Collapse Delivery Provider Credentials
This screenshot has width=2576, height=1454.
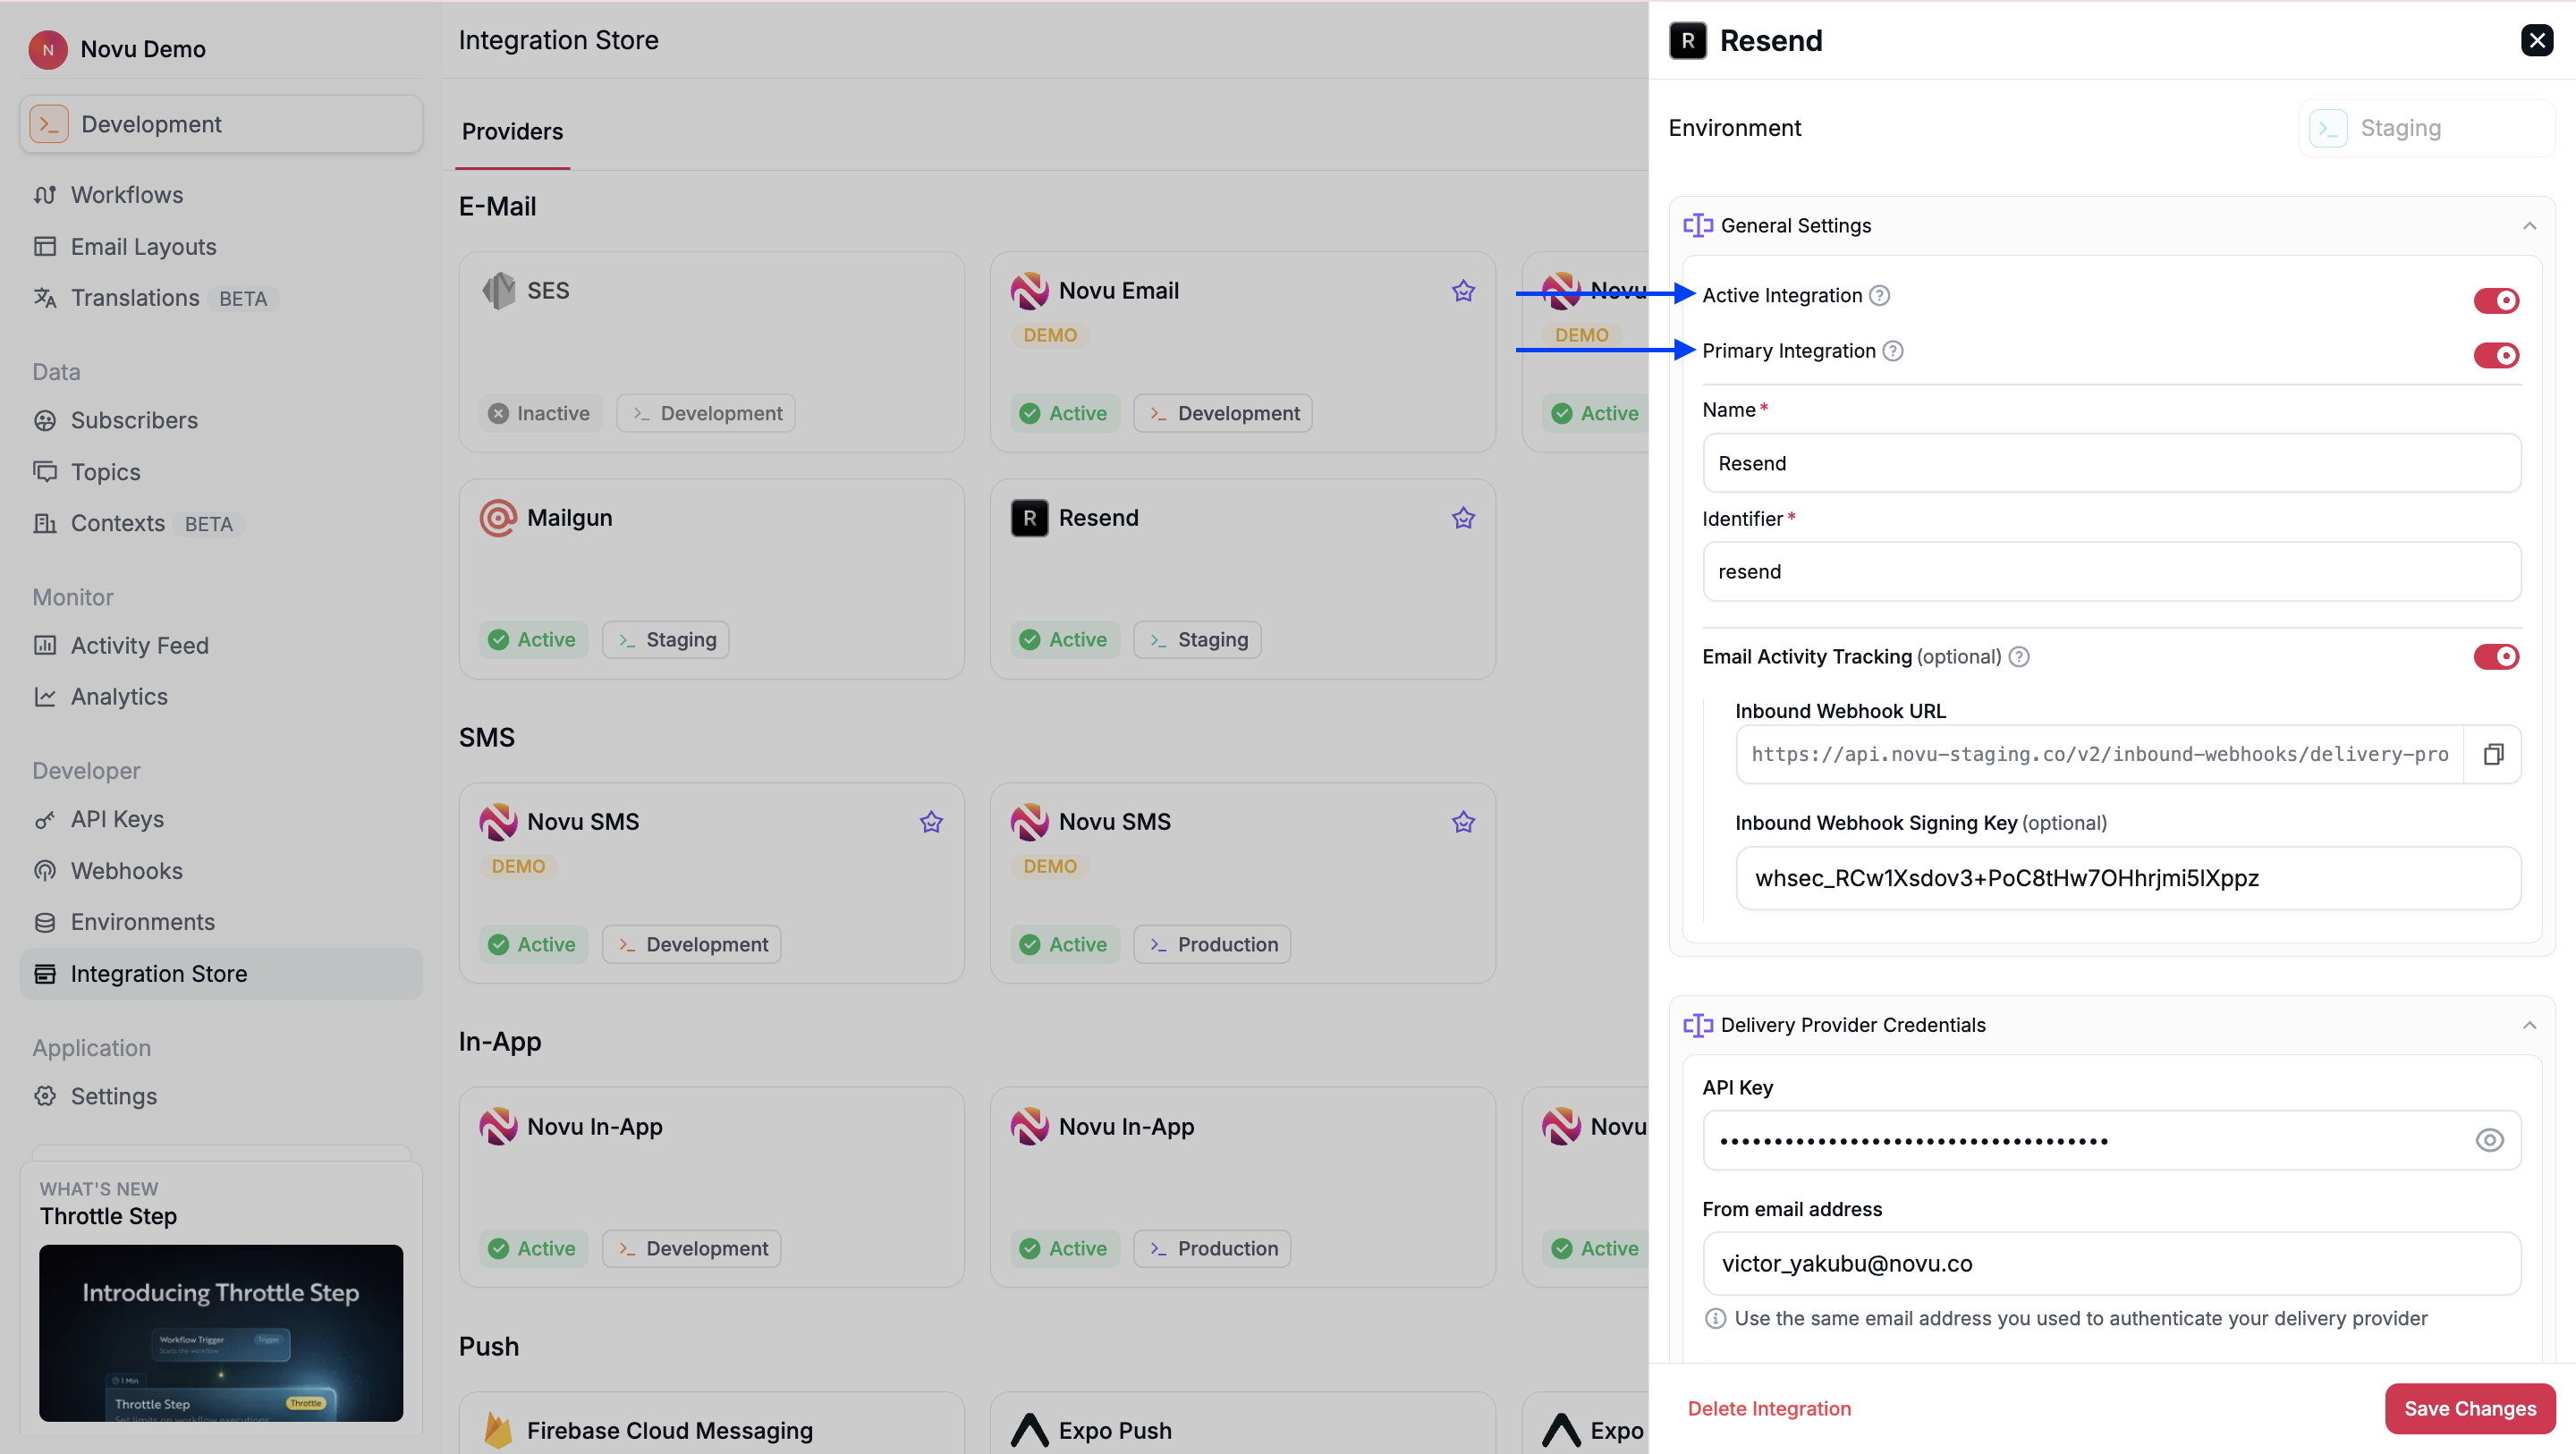click(x=2530, y=1024)
